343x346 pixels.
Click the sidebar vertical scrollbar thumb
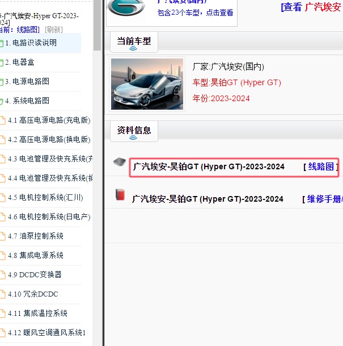point(97,25)
